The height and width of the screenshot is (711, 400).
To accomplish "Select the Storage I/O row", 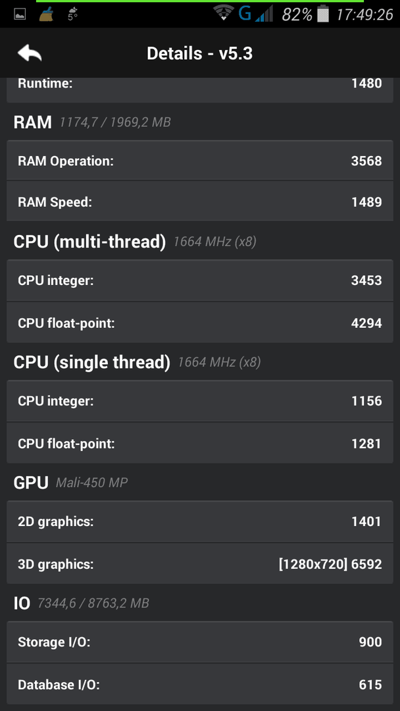I will [x=200, y=642].
